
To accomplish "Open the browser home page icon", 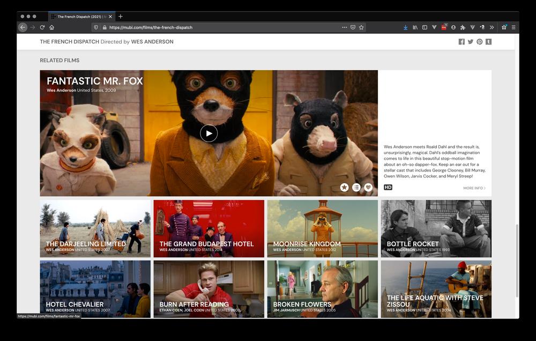I will [x=51, y=27].
